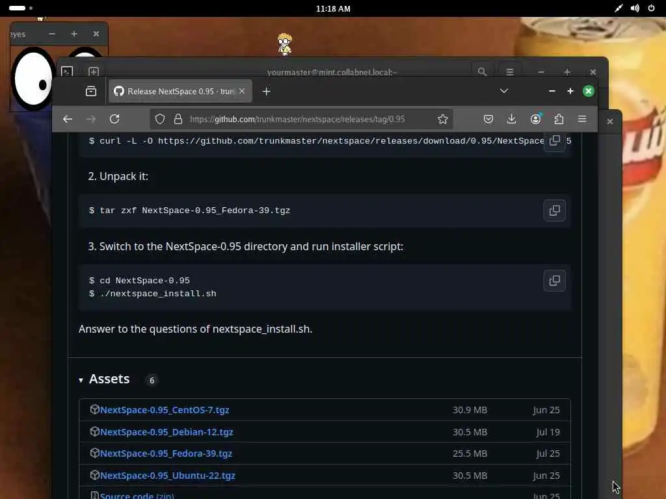666x499 pixels.
Task: Click the little desktop character mascot sprite
Action: (285, 44)
